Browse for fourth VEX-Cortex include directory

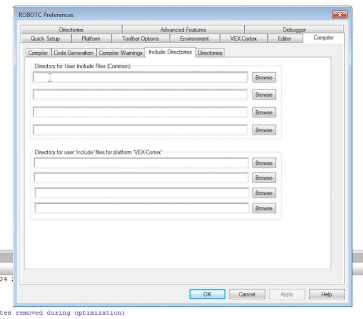click(x=264, y=208)
